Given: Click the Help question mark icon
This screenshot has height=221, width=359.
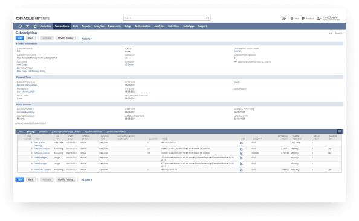Looking at the screenshot, I should coord(292,19).
